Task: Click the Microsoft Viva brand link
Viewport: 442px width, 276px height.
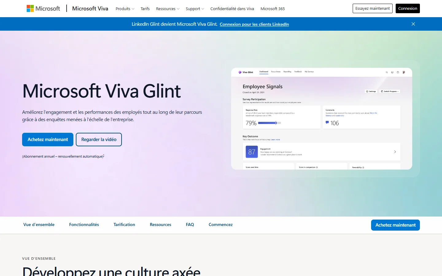Action: click(x=90, y=9)
